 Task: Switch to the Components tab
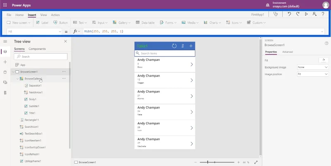[37, 49]
